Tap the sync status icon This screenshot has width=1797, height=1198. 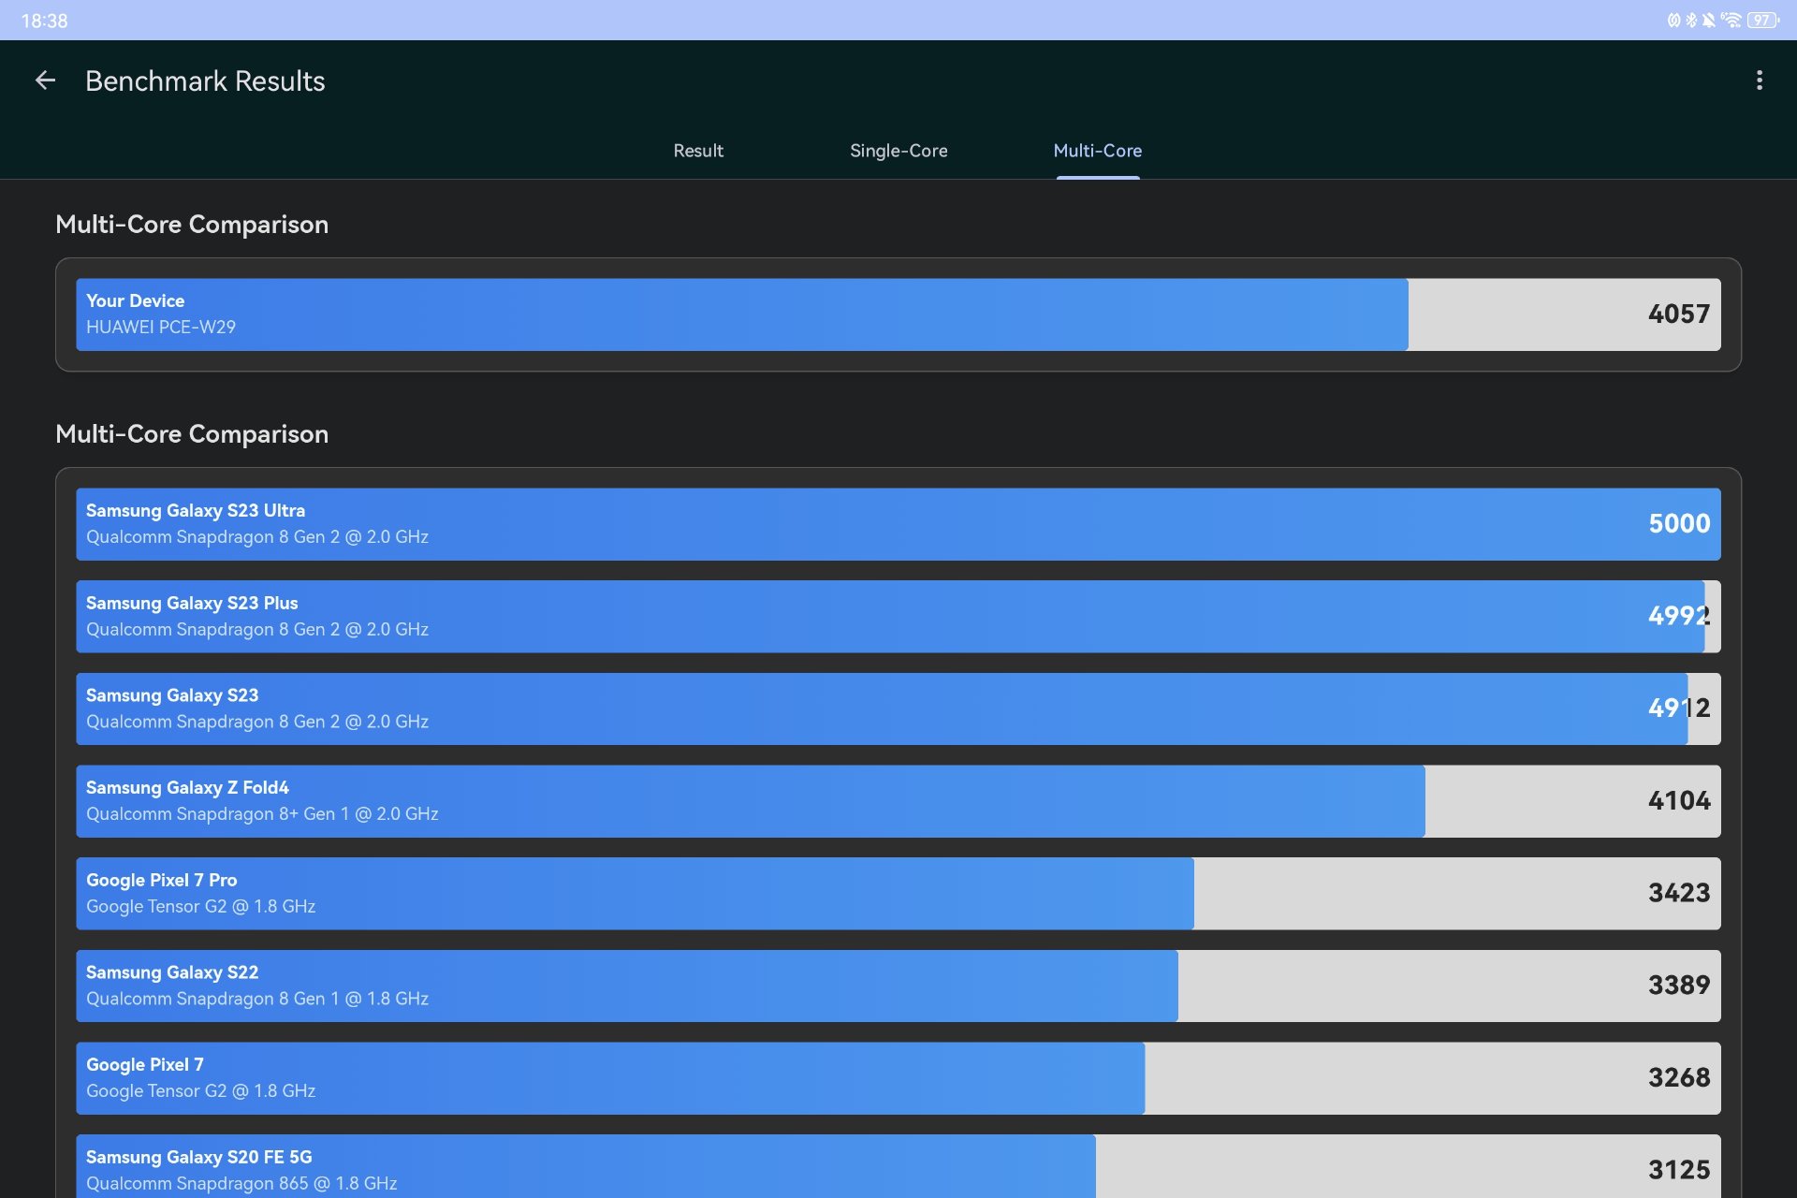(1673, 20)
